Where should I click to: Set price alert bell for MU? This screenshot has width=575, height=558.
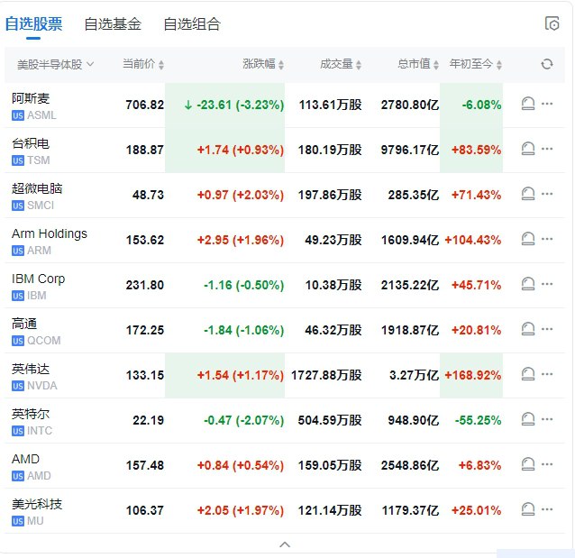(x=528, y=509)
